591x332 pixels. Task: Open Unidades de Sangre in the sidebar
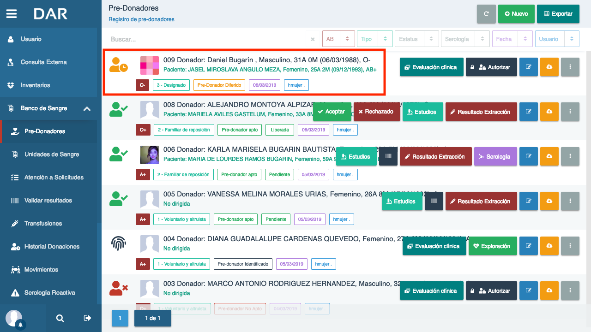pos(48,154)
